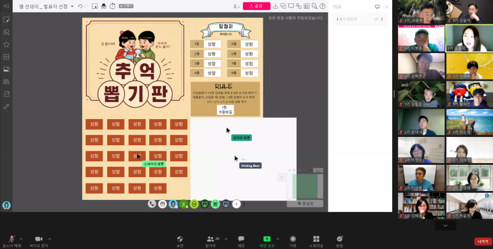The image size is (493, 249).
Task: Open the star favorites tool in the sidebar
Action: pyautogui.click(x=6, y=45)
